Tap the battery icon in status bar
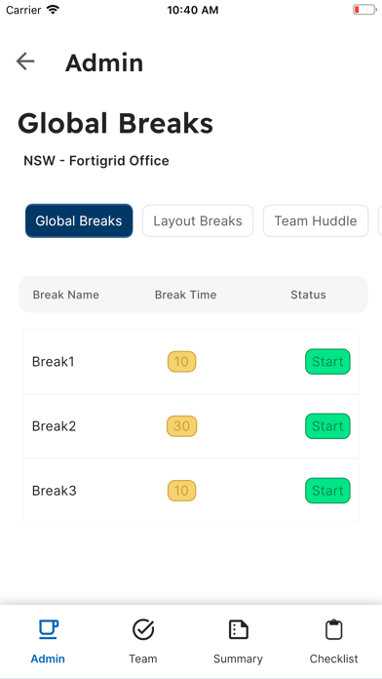The height and width of the screenshot is (679, 382). 364,10
